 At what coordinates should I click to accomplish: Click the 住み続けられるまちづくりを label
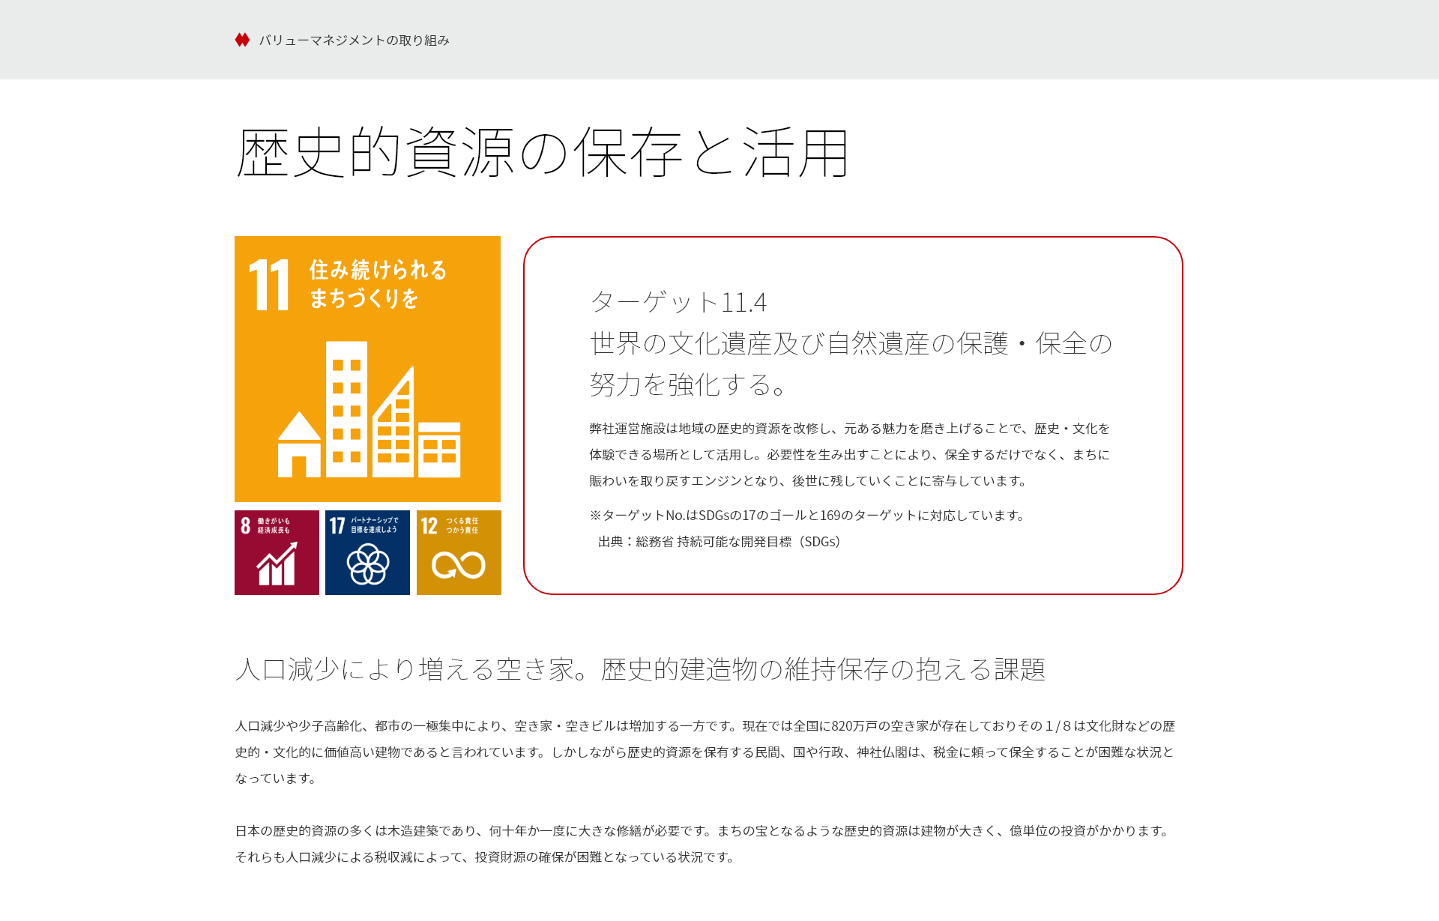pos(378,283)
